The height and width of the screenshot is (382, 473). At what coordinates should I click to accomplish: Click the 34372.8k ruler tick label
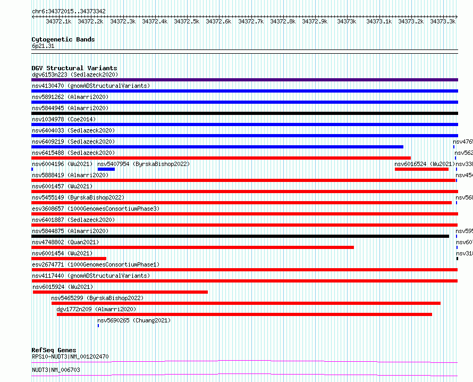click(x=283, y=21)
